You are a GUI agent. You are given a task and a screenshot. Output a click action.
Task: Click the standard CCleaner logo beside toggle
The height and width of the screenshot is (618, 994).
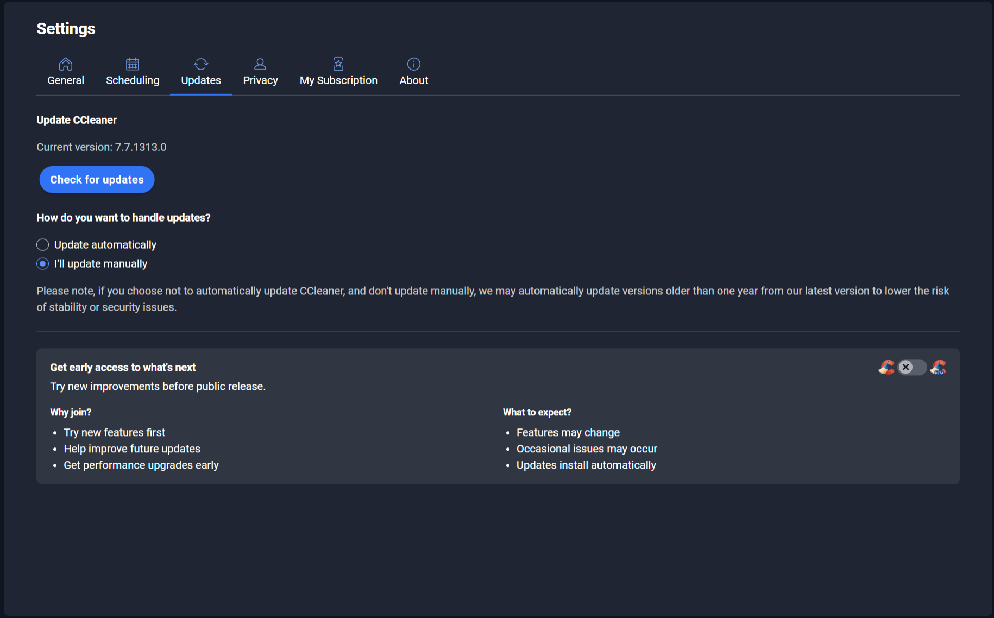point(886,368)
